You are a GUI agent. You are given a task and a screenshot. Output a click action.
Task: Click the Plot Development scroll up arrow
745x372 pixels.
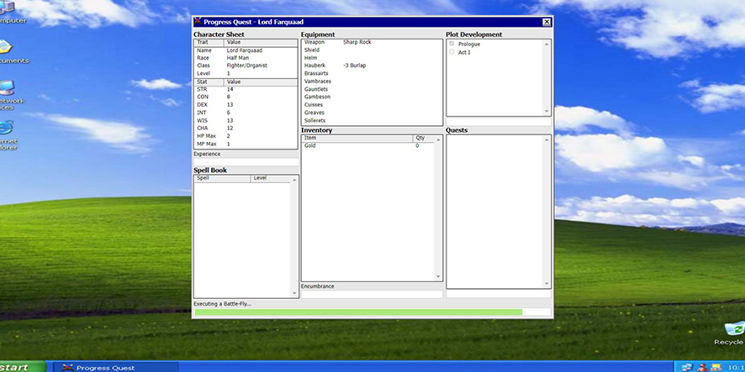[547, 45]
